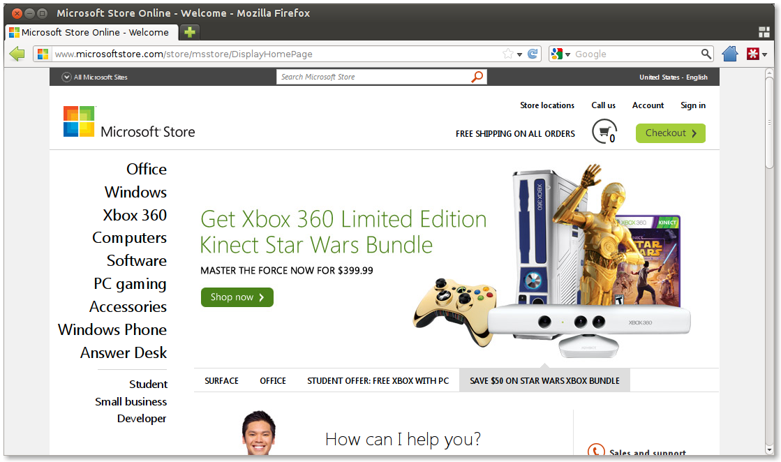Click the Microsoft Store logo
This screenshot has width=781, height=462.
[x=129, y=122]
